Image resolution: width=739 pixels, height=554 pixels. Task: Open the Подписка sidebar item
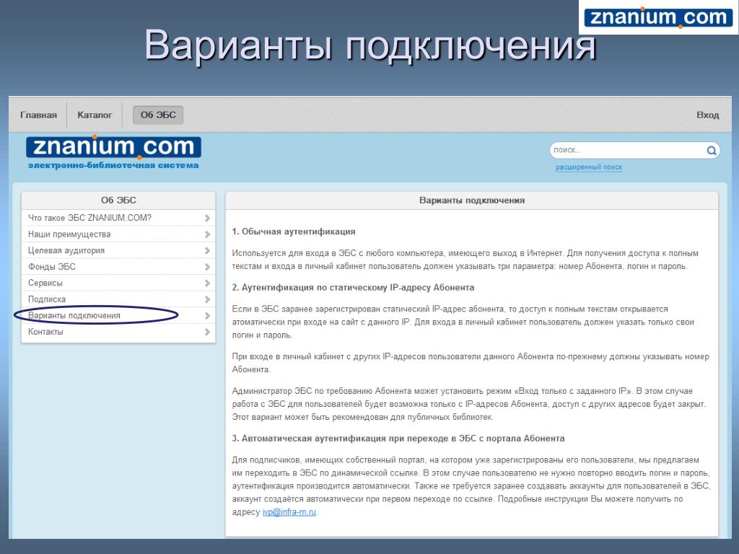point(118,299)
